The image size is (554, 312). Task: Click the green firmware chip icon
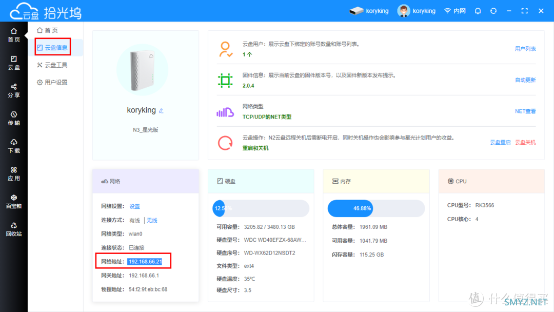coord(225,80)
